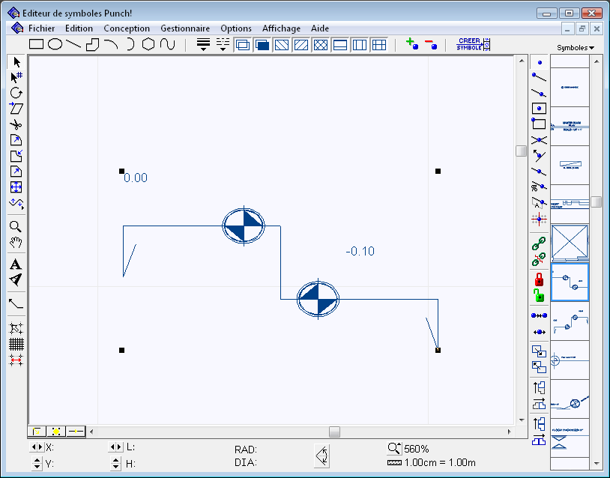Click the zoom level magnifier icon
The height and width of the screenshot is (478, 610).
coord(394,448)
